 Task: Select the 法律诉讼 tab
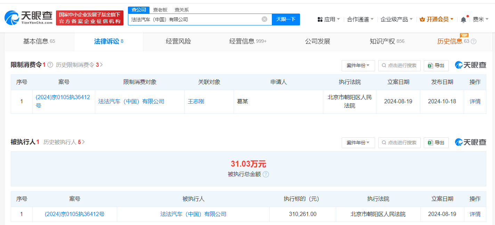(109, 41)
